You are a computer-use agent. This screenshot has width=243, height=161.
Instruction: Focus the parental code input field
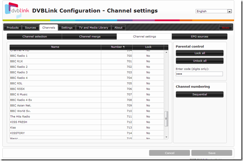(x=199, y=74)
